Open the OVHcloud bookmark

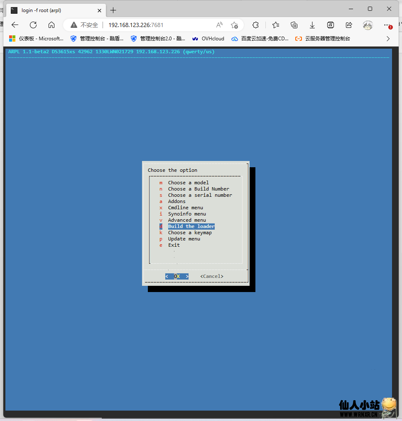tap(208, 39)
